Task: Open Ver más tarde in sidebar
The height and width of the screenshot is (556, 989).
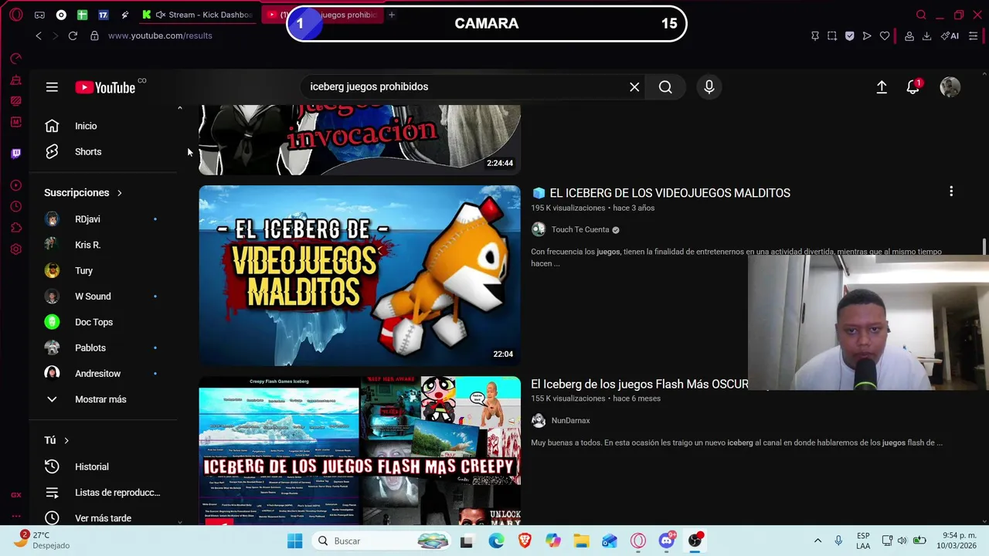Action: [x=104, y=518]
